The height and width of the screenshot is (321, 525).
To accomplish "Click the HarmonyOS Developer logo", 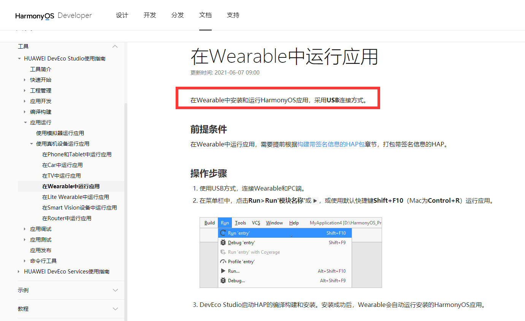I will 54,16.
